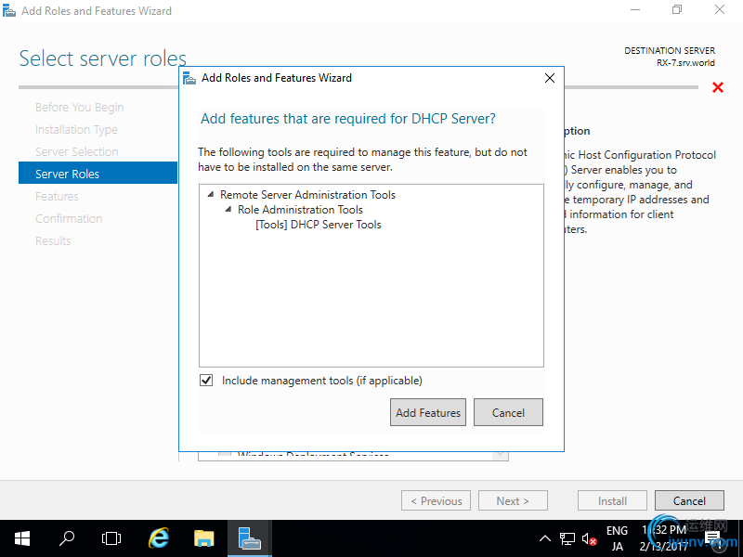This screenshot has width=743, height=557.
Task: Click the Install button
Action: (x=612, y=500)
